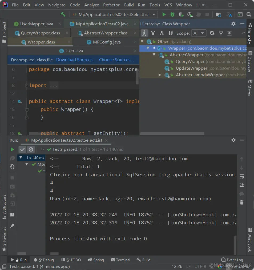Viewport: 254px width, 270px height.
Task: Click the Autoscroll to Source icon in Hierarchy
Action: click(x=221, y=33)
